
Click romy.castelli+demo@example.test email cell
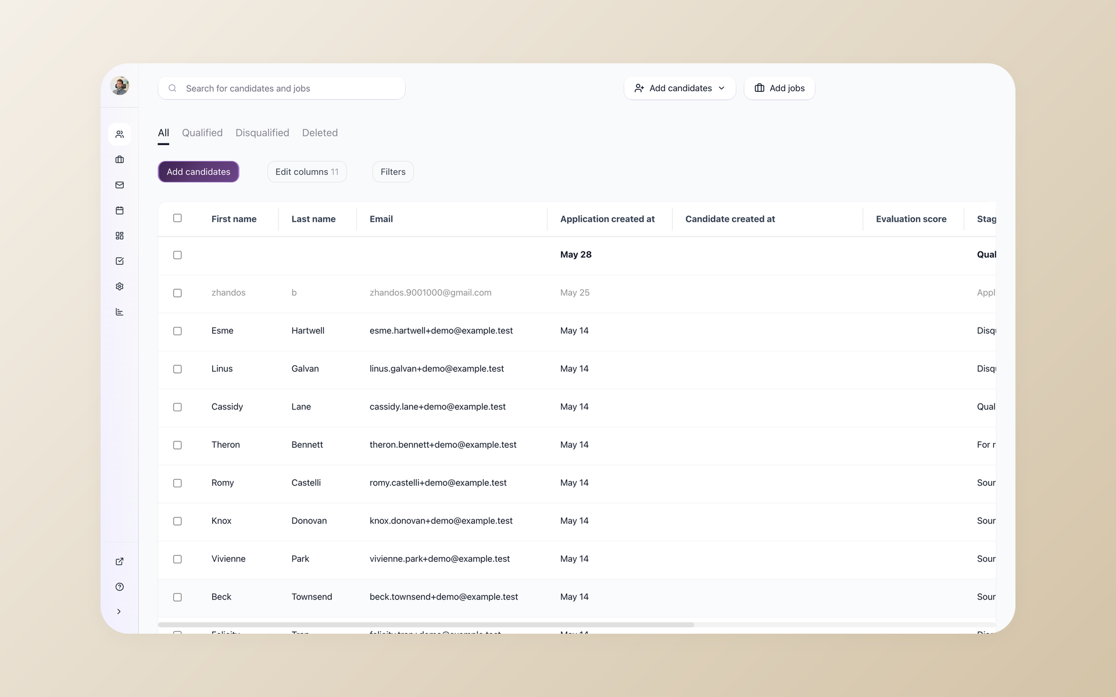coord(438,483)
